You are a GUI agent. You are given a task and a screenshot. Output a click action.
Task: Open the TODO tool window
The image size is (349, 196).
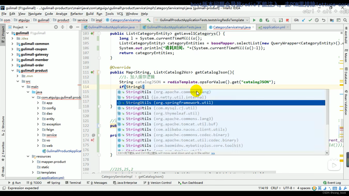click(x=34, y=183)
